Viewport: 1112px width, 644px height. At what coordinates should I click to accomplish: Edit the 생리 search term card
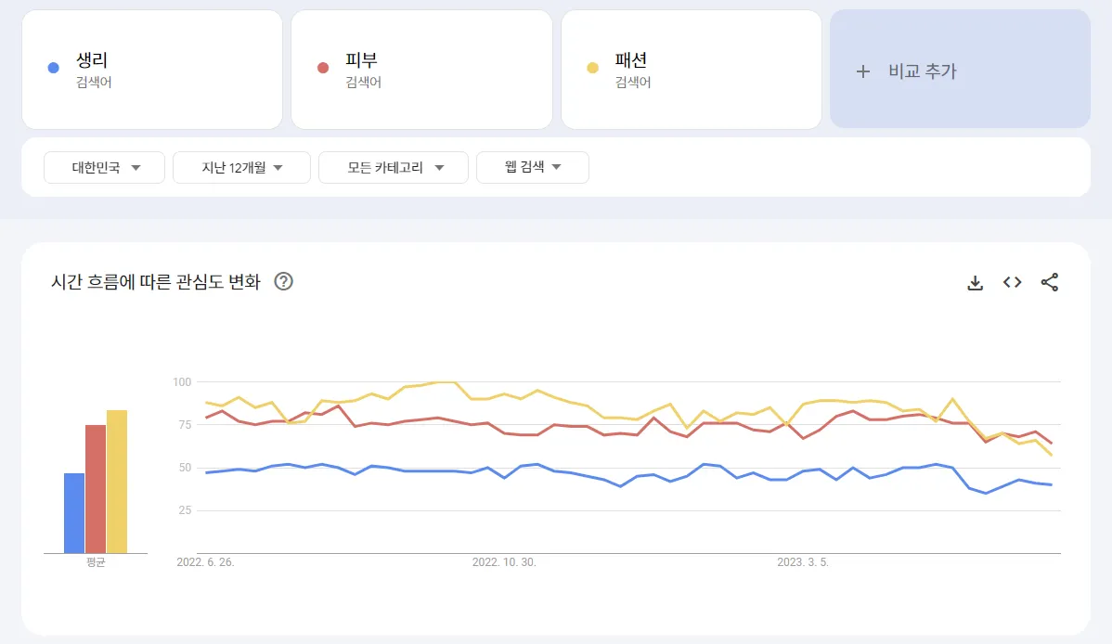151,70
